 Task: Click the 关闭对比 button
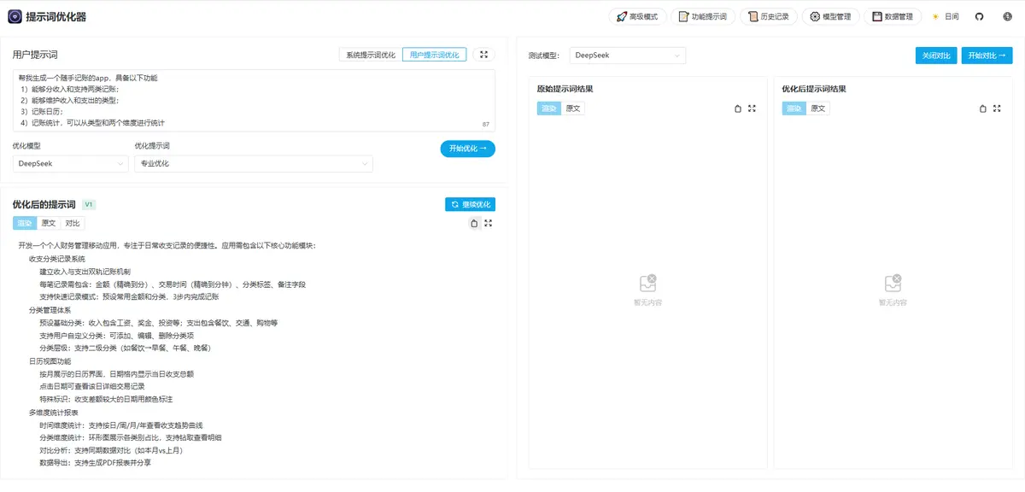(936, 56)
